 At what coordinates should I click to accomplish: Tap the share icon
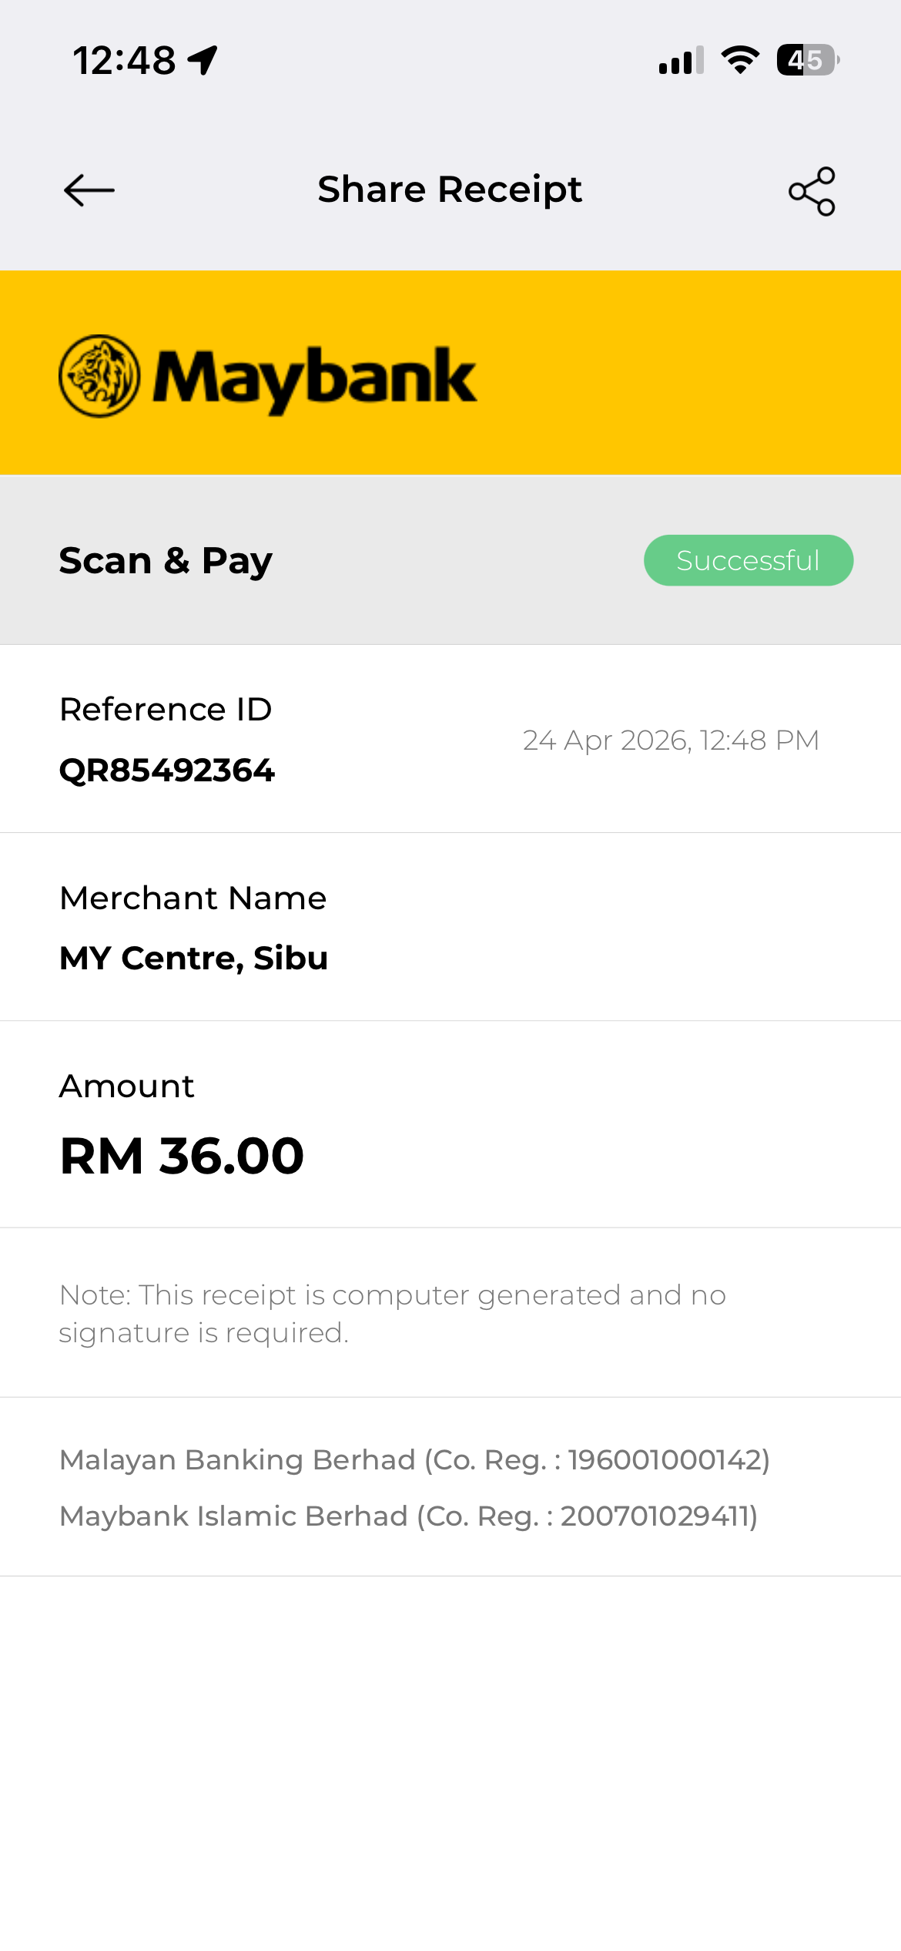tap(812, 191)
